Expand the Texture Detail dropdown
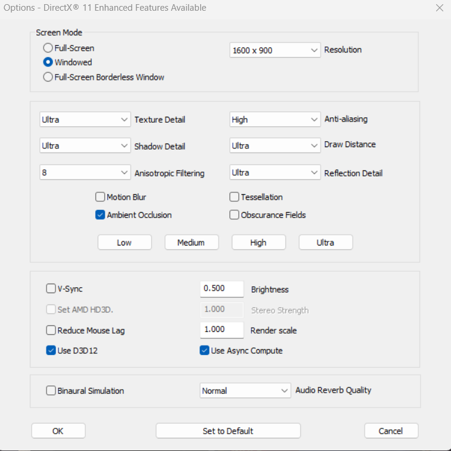The width and height of the screenshot is (451, 451). click(x=85, y=119)
